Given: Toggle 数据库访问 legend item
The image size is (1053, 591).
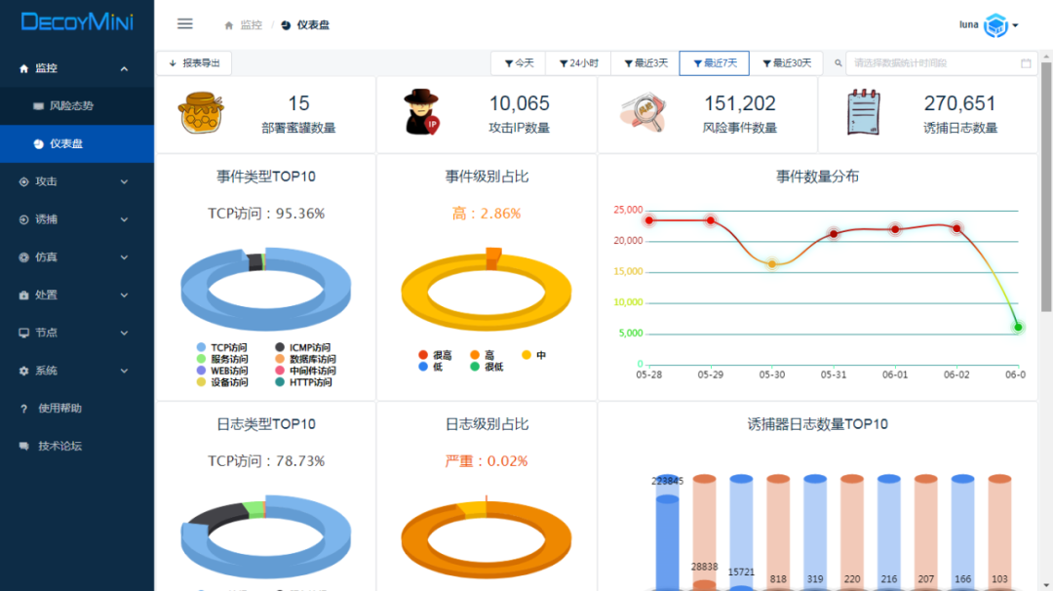Looking at the screenshot, I should (x=305, y=359).
